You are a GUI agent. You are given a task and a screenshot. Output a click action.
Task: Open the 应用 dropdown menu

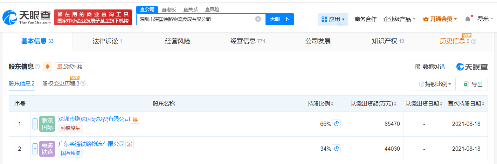pos(333,19)
